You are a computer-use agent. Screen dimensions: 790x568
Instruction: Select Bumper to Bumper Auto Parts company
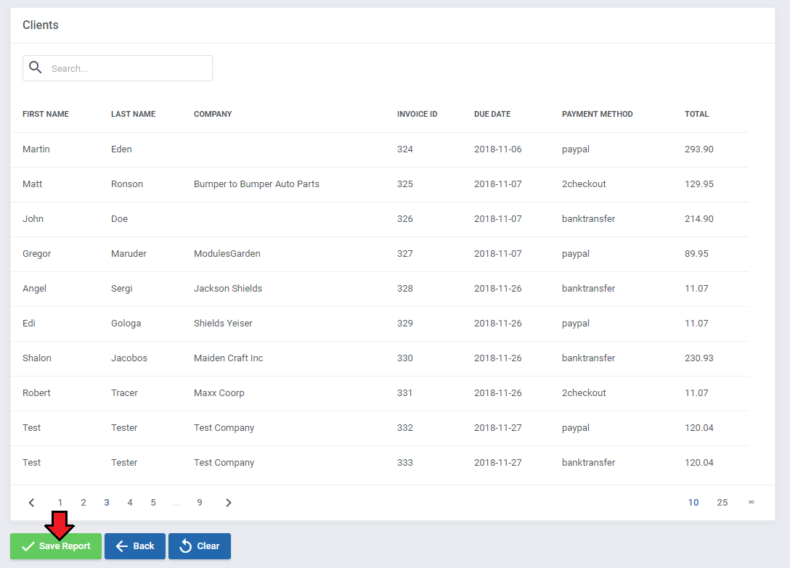click(256, 184)
